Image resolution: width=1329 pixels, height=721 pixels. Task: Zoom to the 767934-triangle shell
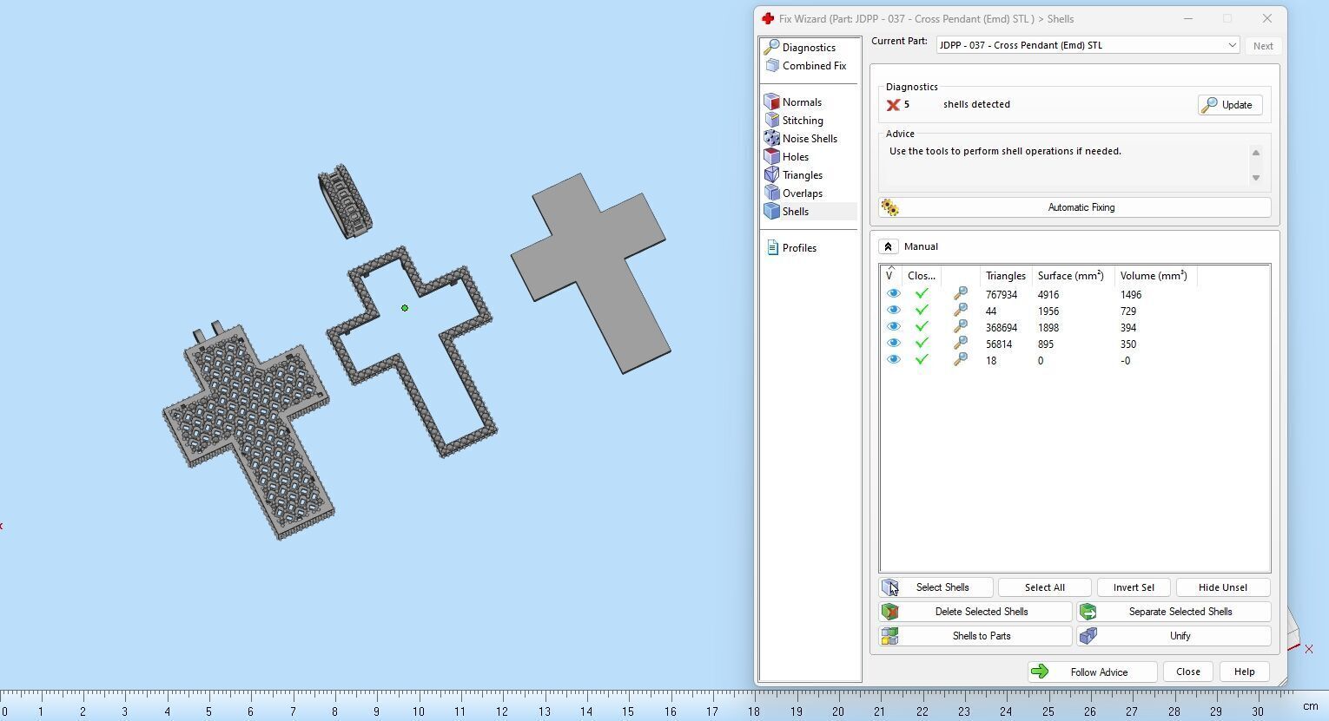point(960,294)
